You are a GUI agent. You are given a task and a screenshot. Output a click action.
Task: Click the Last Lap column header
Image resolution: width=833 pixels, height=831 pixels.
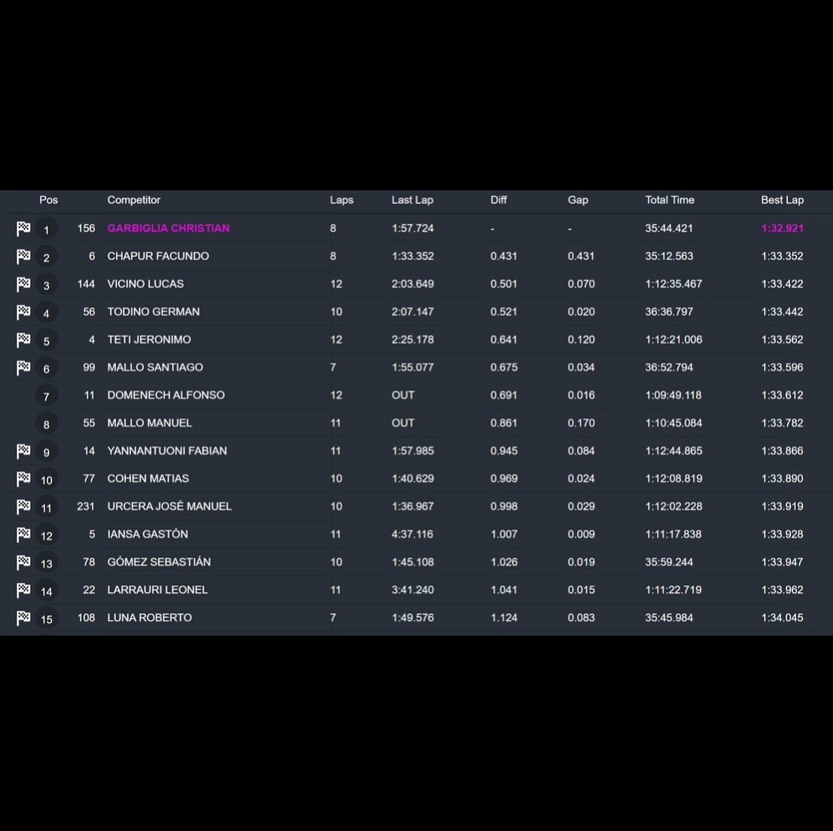412,200
